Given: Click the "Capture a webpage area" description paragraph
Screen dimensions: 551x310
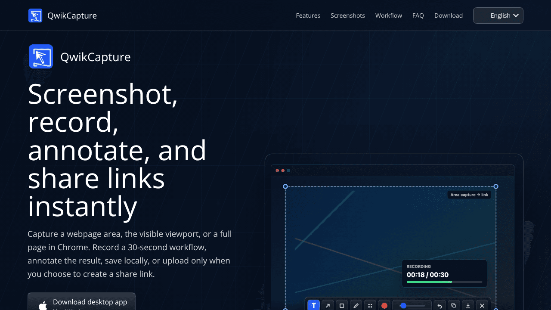Looking at the screenshot, I should tap(130, 254).
